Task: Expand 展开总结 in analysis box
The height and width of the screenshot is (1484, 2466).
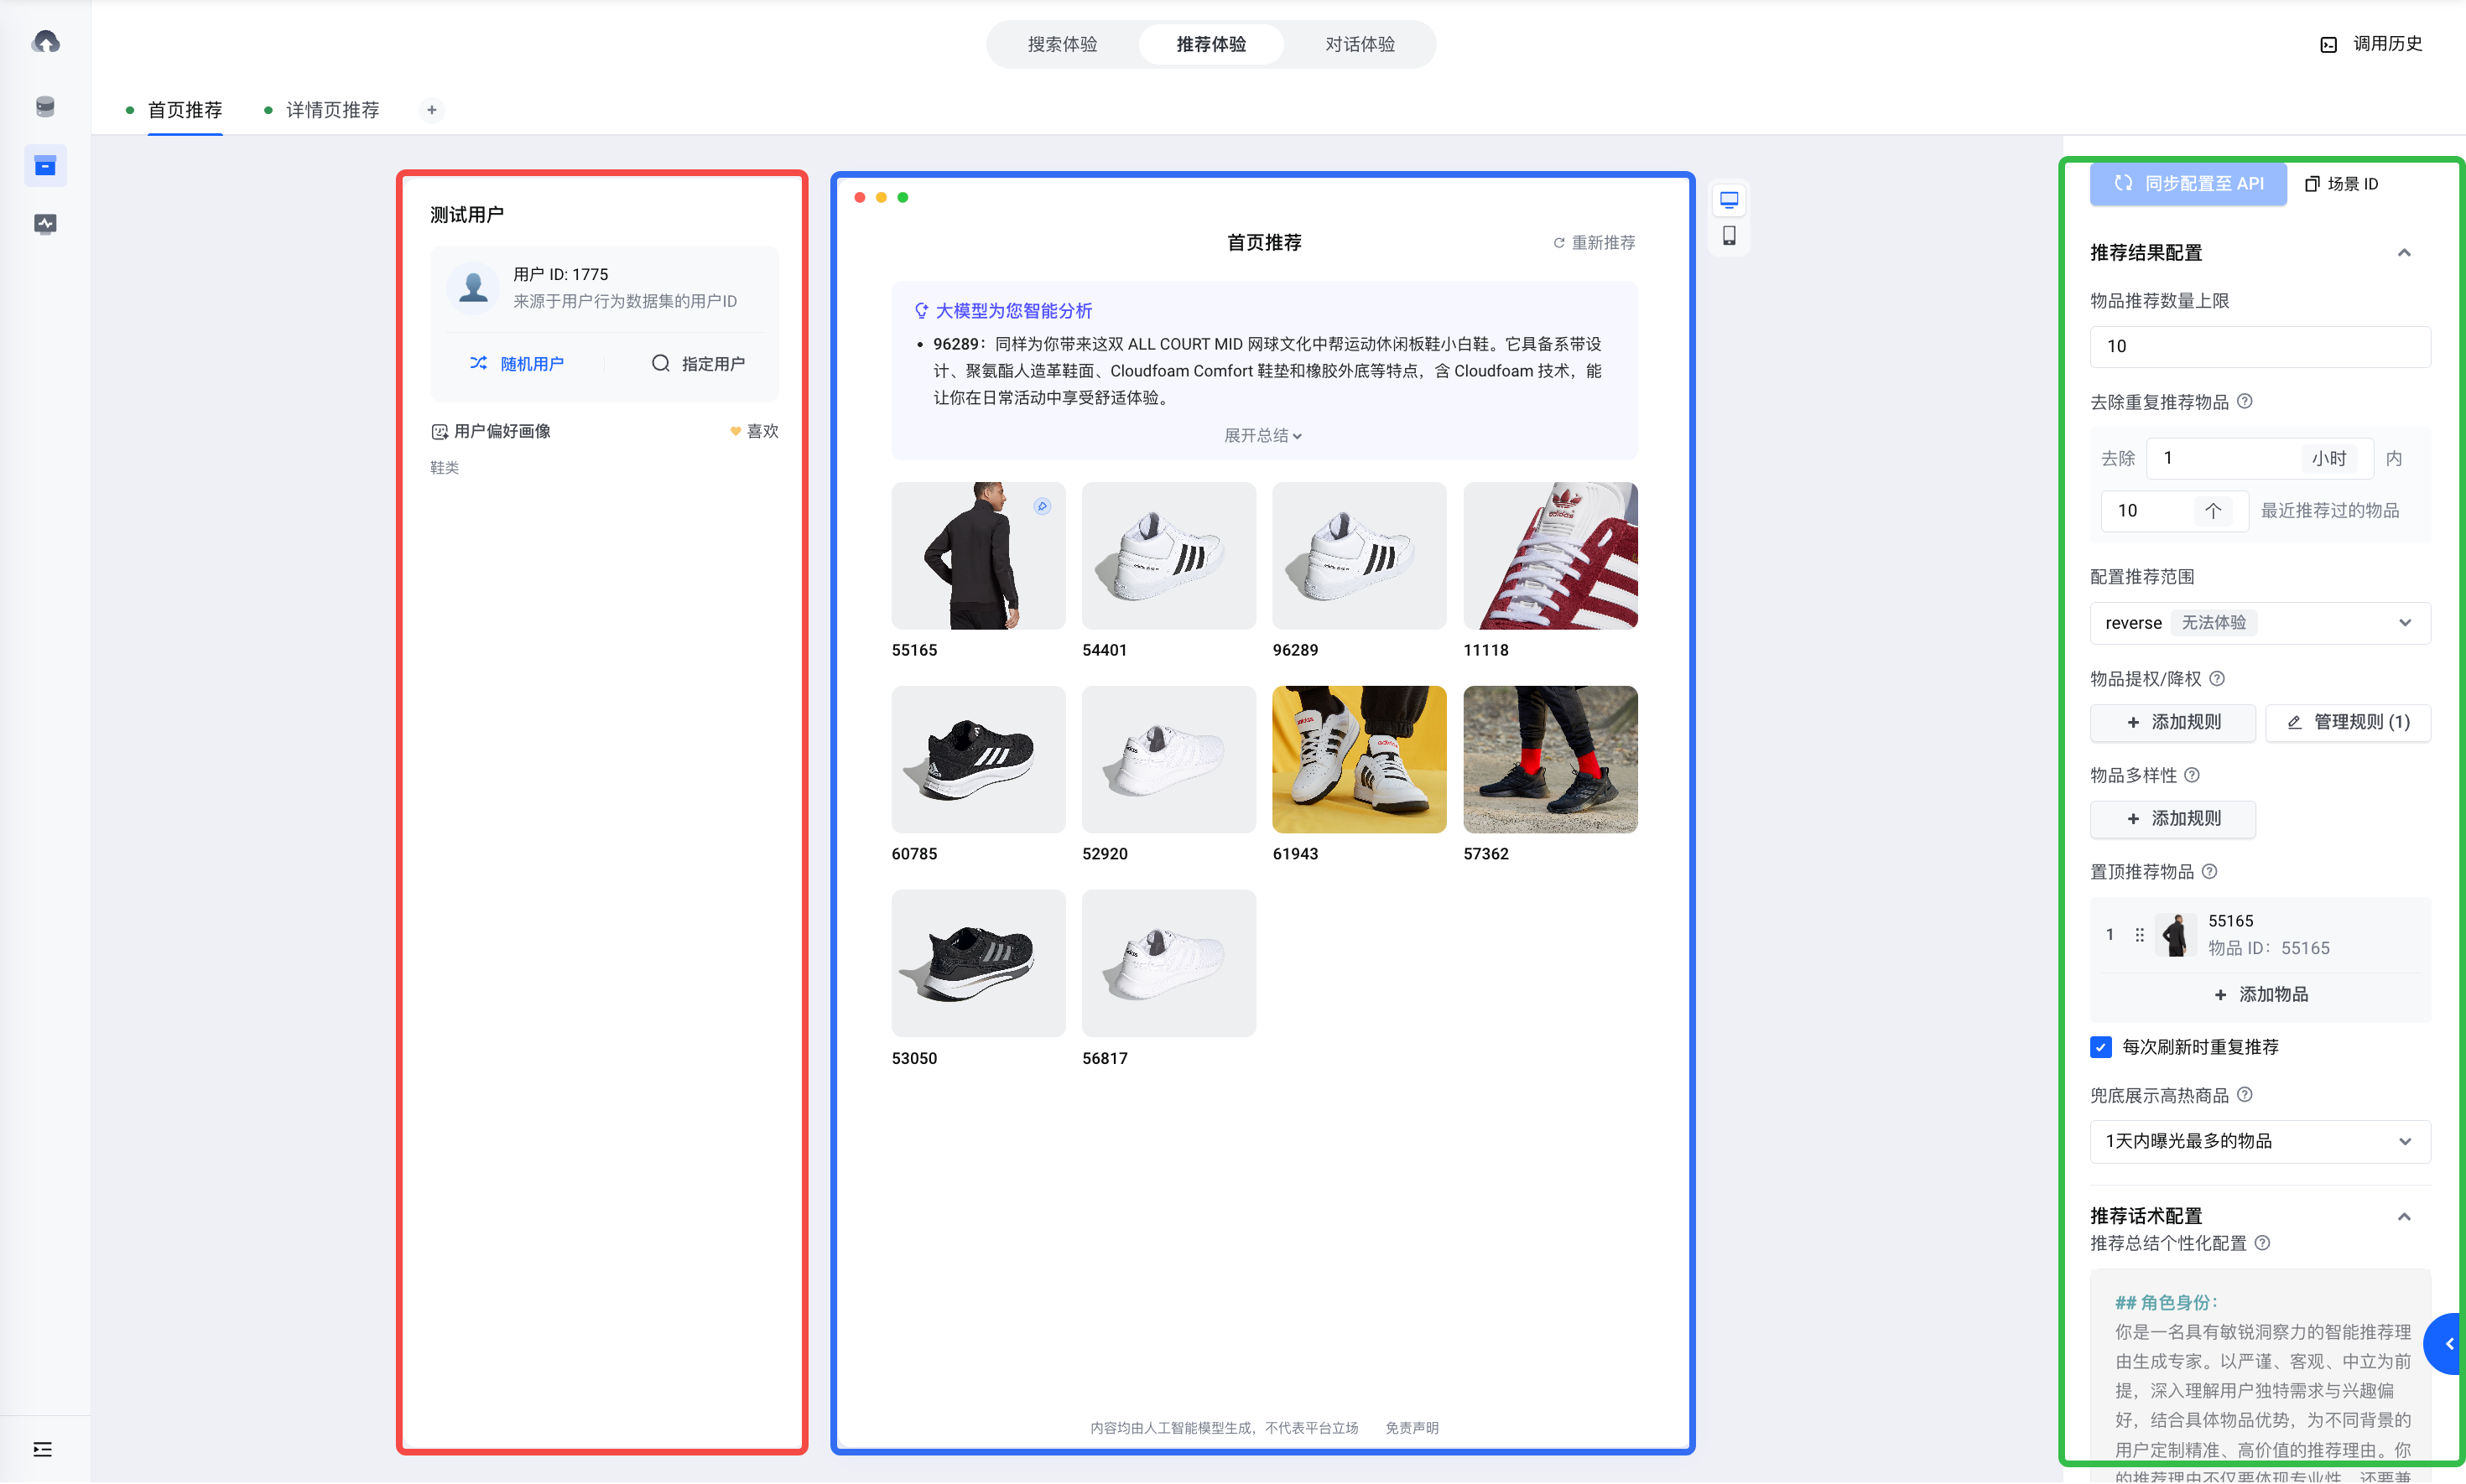Action: (x=1262, y=436)
